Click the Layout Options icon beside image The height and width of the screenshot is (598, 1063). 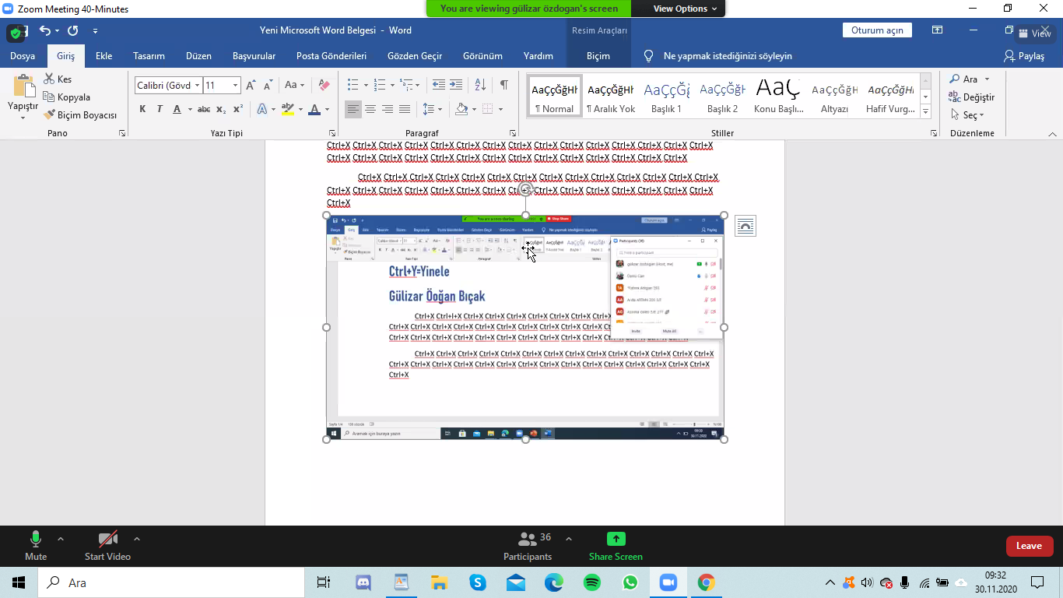click(745, 226)
